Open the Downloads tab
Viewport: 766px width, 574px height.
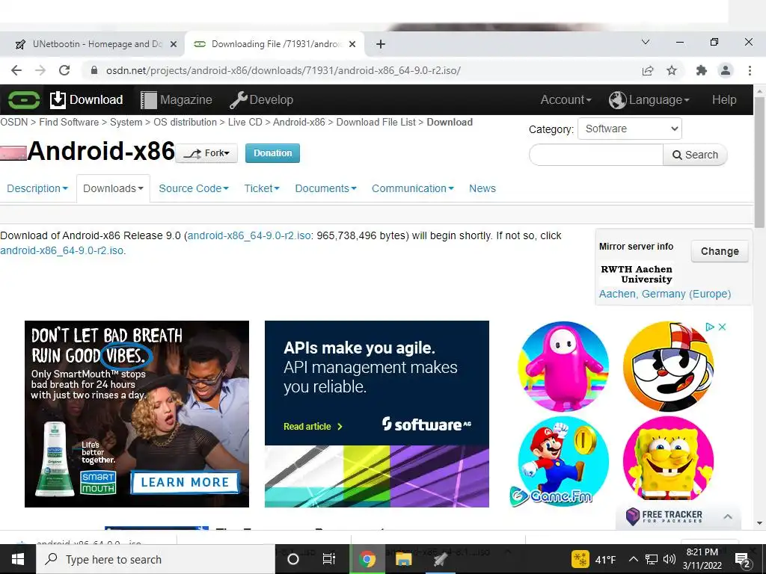[114, 188]
